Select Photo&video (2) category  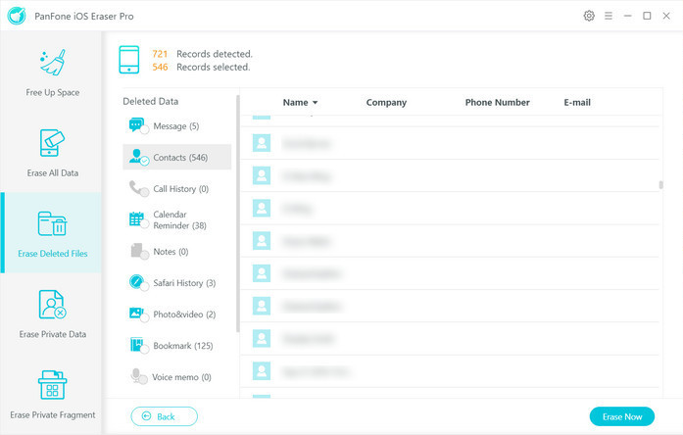pos(176,314)
